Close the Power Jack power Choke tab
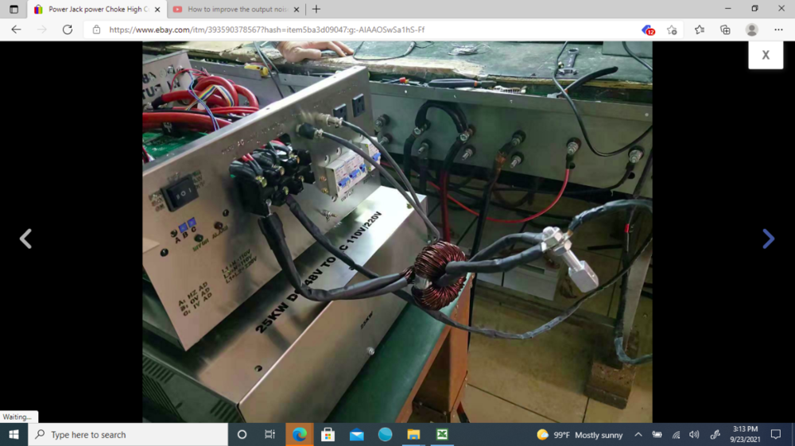Screen dimensions: 795x446 click(x=157, y=9)
